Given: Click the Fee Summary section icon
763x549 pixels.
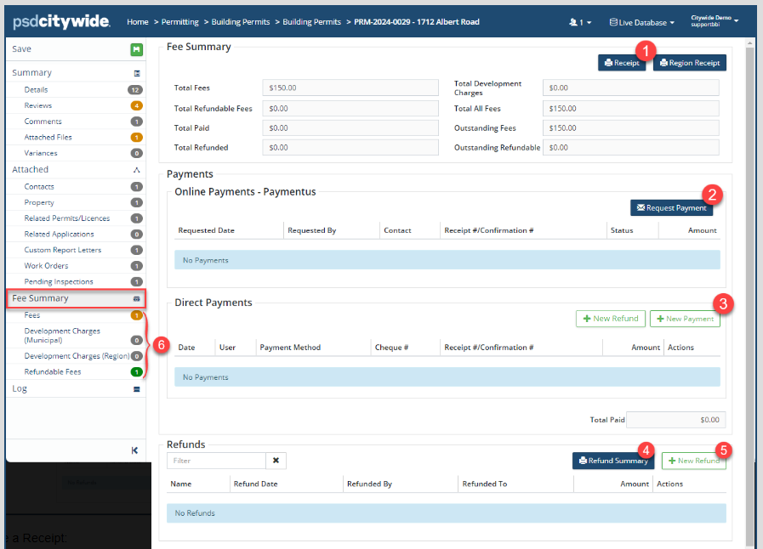Looking at the screenshot, I should [x=136, y=299].
